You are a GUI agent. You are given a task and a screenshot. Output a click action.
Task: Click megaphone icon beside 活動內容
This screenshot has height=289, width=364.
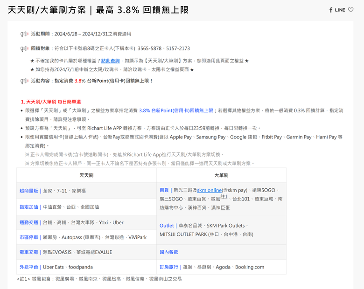click(x=24, y=81)
